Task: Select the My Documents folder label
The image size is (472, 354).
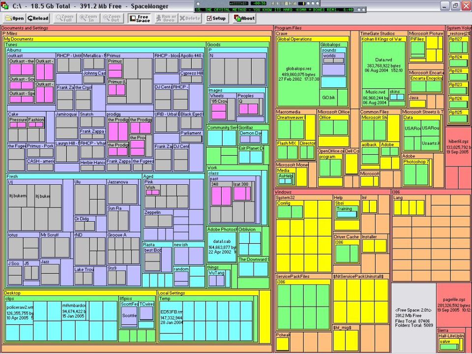Action: pyautogui.click(x=19, y=39)
